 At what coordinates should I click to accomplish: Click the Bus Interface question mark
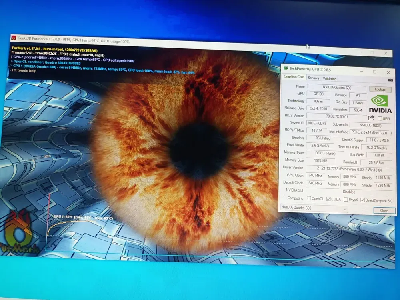pyautogui.click(x=390, y=133)
